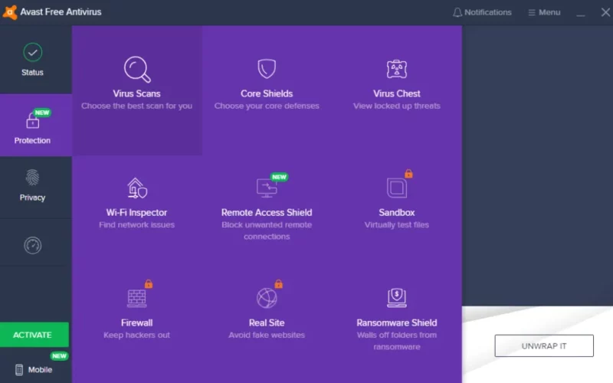Open Virus Scans magnifying glass icon

coord(137,70)
